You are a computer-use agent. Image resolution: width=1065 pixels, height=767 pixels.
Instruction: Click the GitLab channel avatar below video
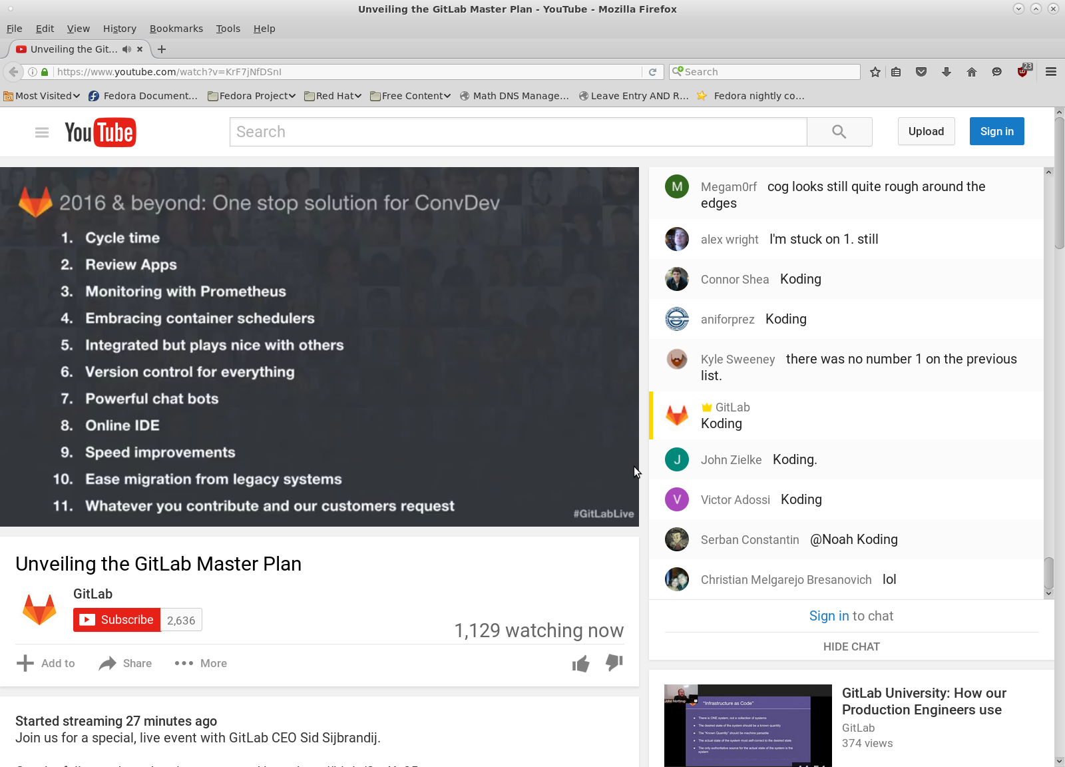39,609
